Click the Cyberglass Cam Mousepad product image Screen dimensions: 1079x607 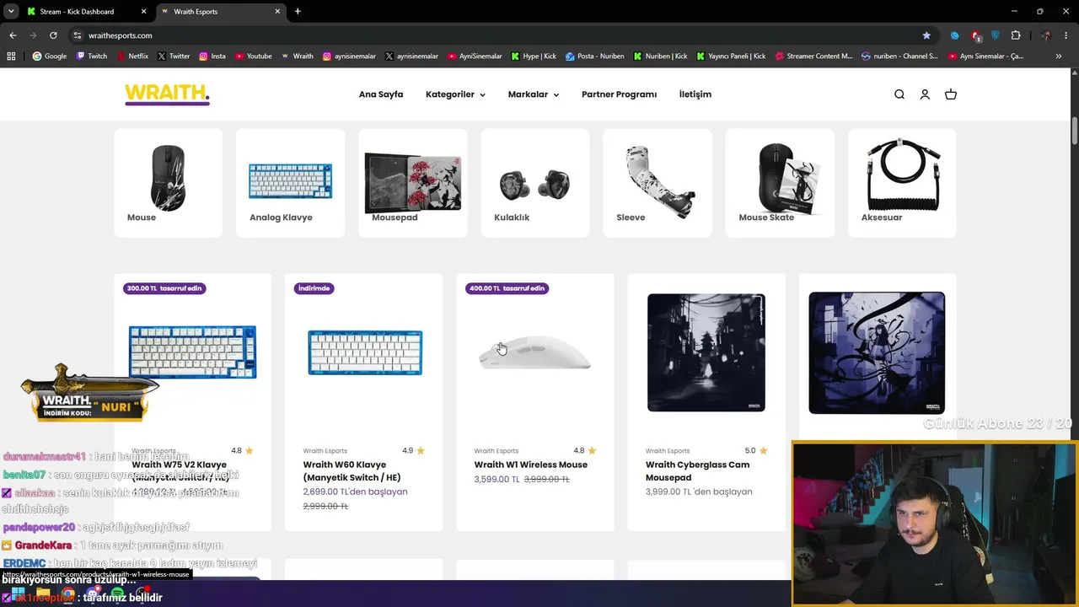tap(706, 352)
